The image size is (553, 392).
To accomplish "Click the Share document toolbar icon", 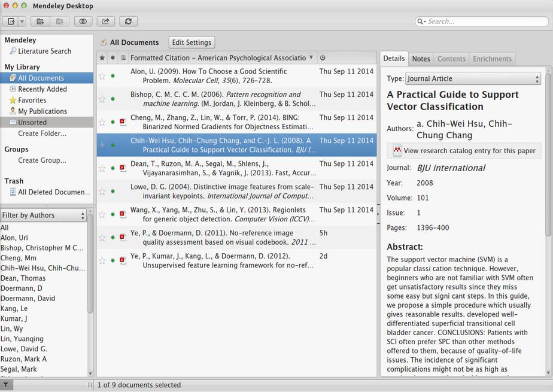I will coord(105,22).
